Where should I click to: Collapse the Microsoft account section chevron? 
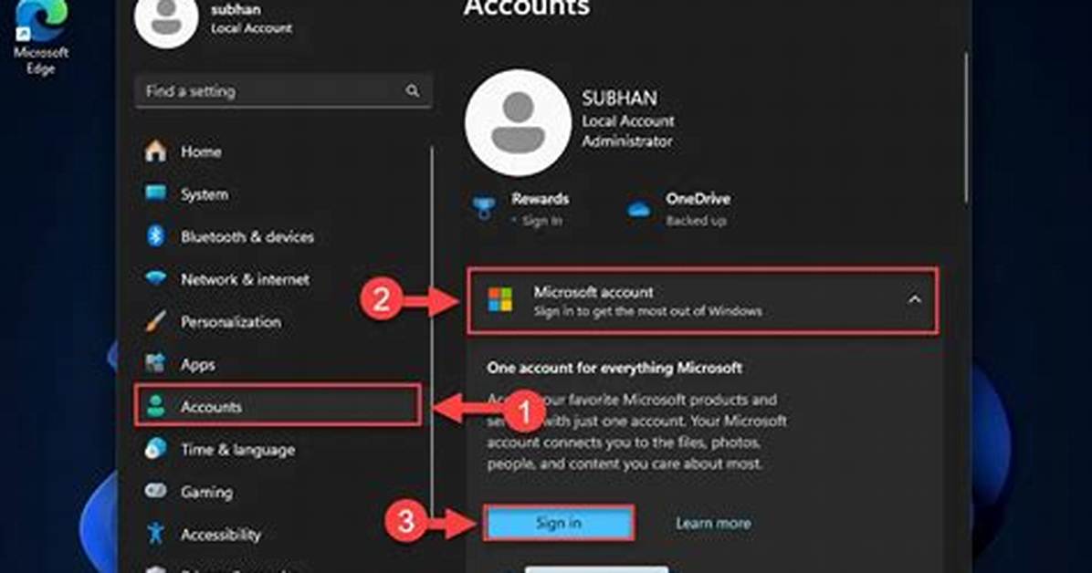coord(914,300)
